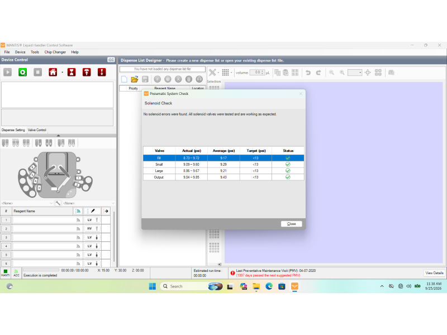Click the green RFID signal column header icon
Screen dimensions: 447x335
click(x=78, y=211)
